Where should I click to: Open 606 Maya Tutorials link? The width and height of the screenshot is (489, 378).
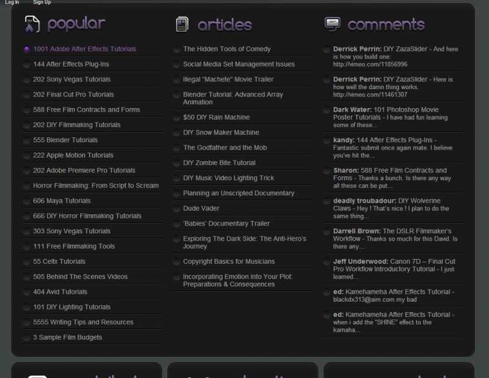[x=62, y=201]
